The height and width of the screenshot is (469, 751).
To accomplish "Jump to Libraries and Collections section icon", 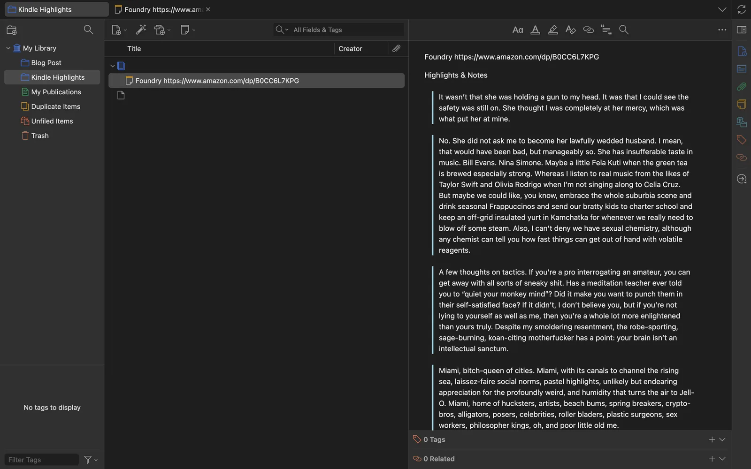I will (x=742, y=122).
